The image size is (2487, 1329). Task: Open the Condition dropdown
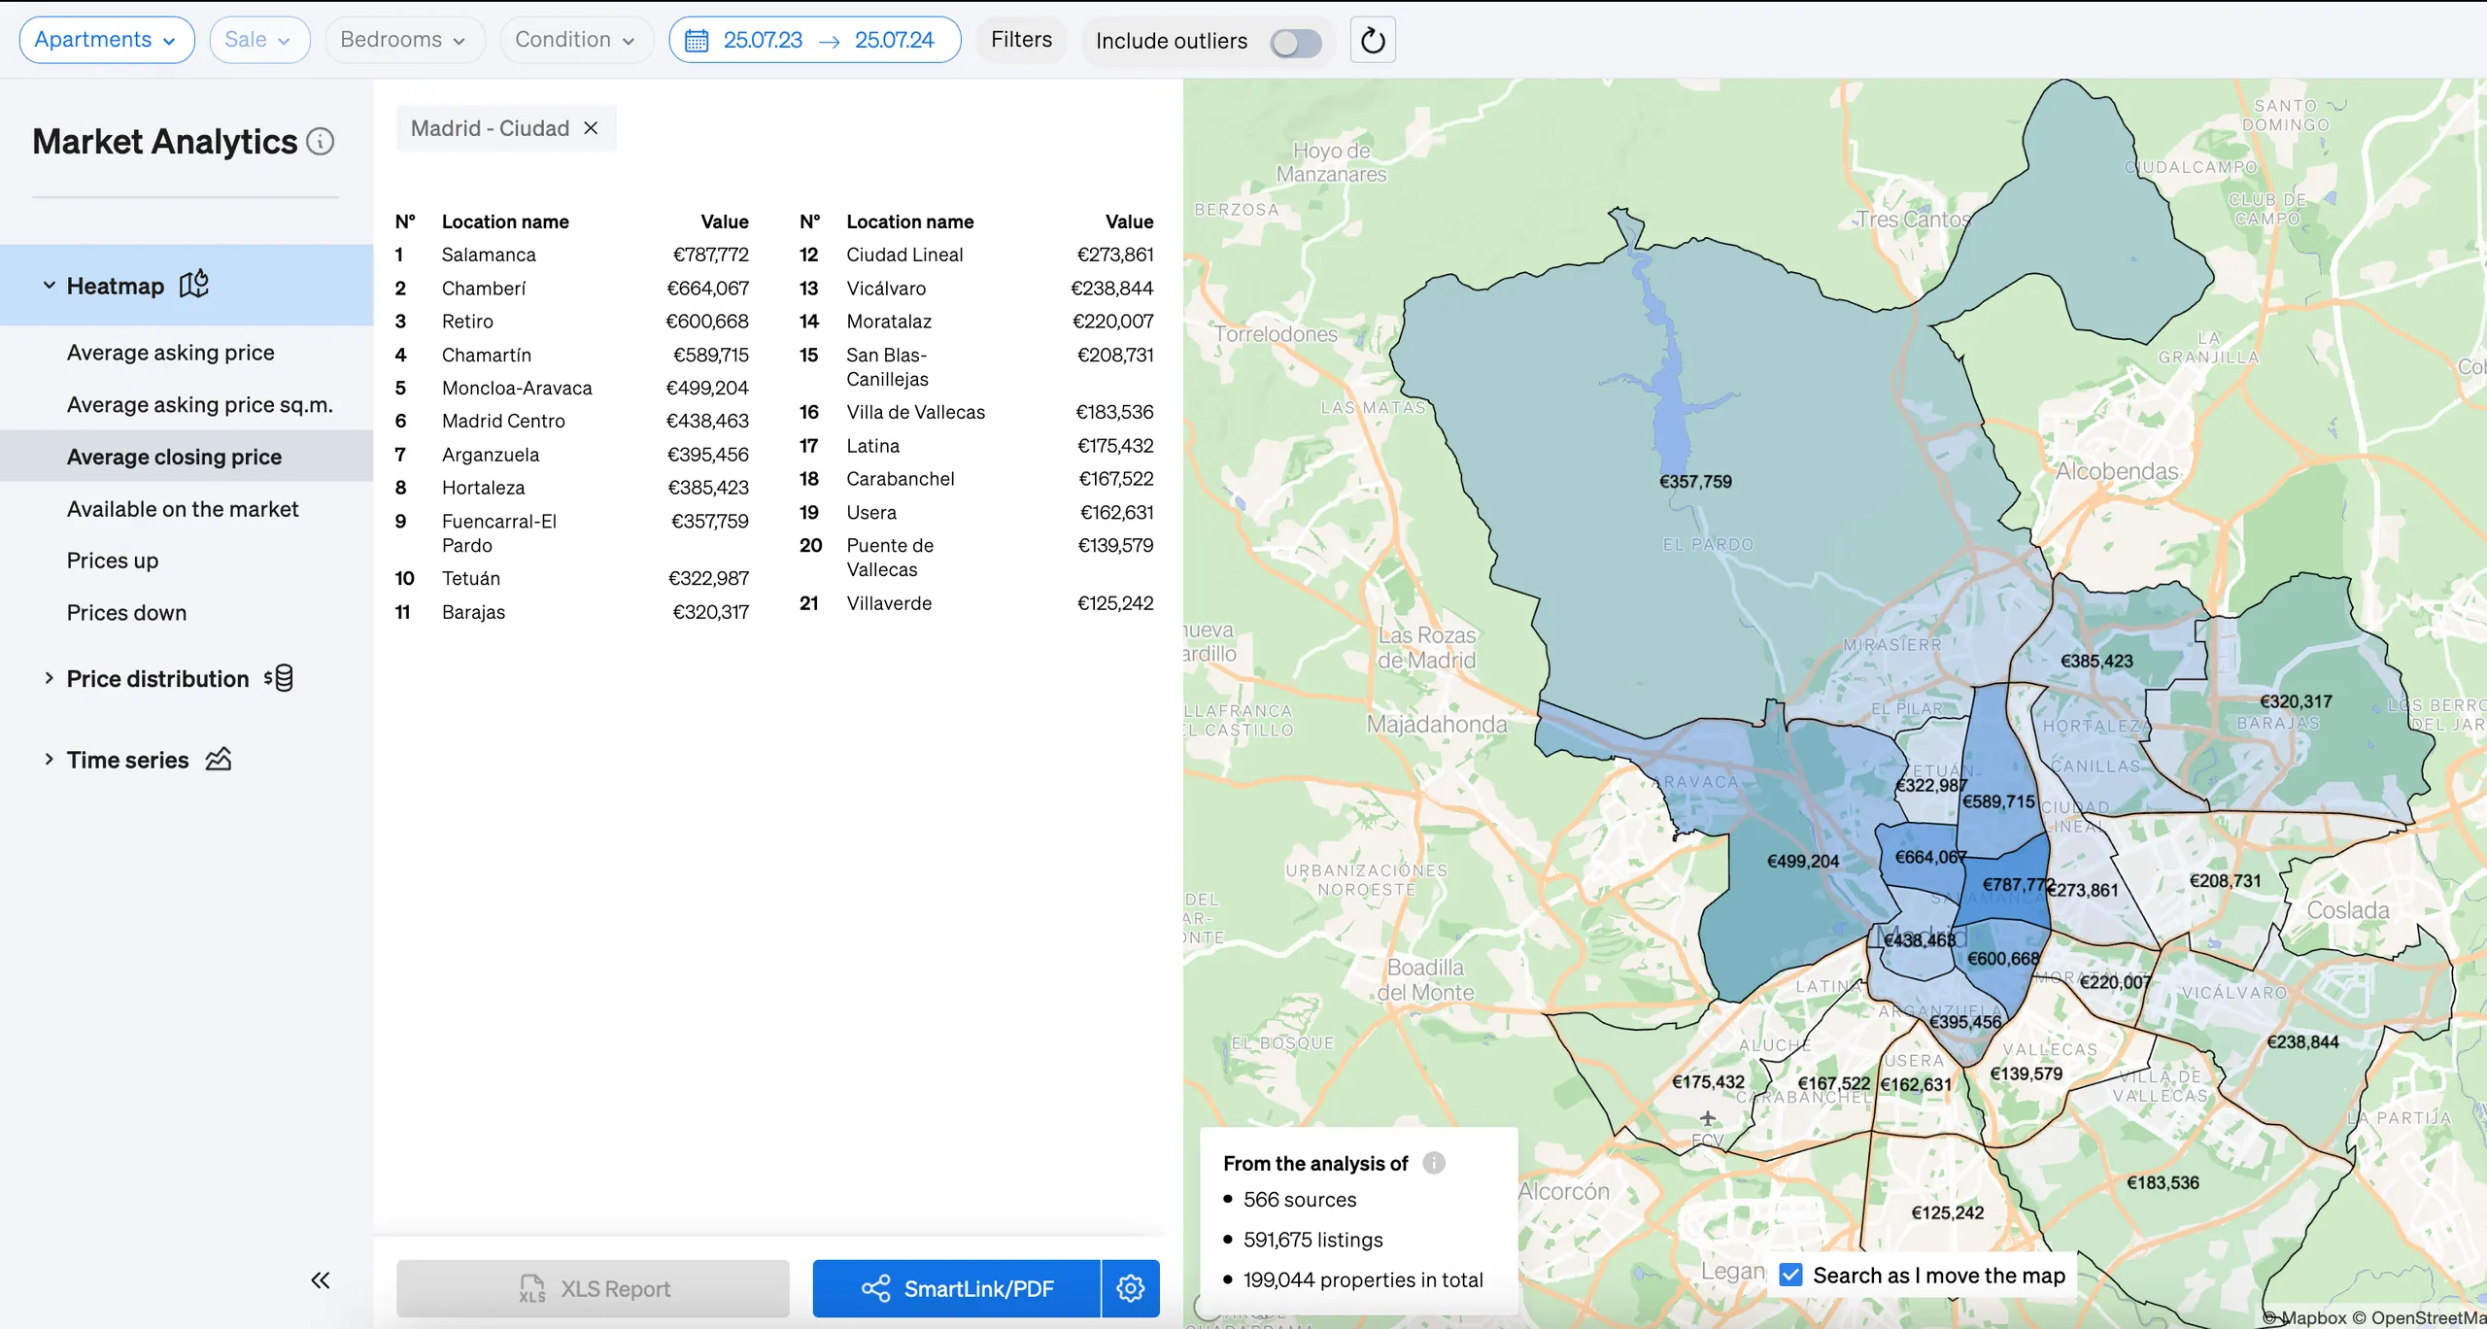point(576,40)
